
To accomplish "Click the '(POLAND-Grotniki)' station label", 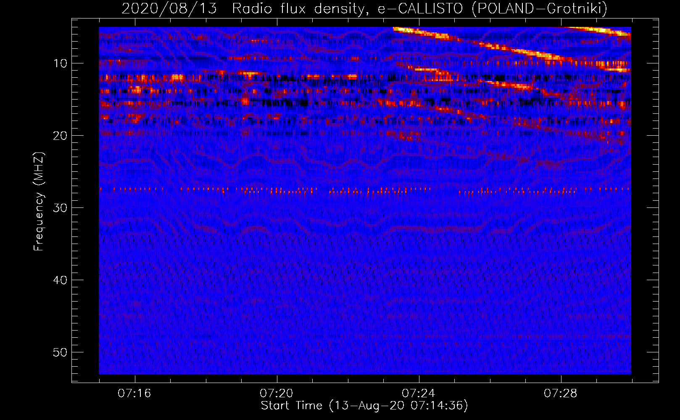I will pyautogui.click(x=540, y=9).
